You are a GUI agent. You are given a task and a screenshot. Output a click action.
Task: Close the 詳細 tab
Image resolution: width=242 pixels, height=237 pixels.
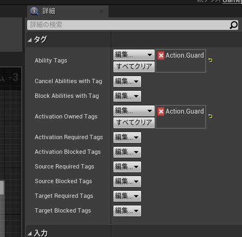tap(101, 11)
